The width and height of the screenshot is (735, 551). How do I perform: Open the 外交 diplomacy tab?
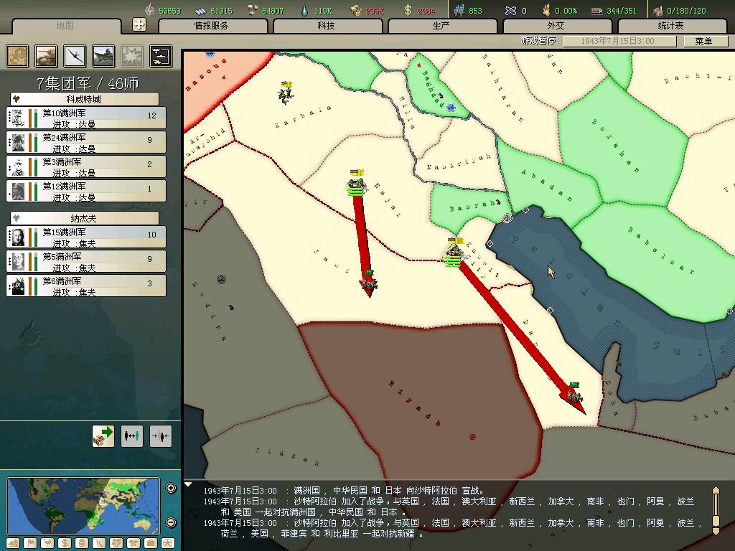[x=556, y=26]
